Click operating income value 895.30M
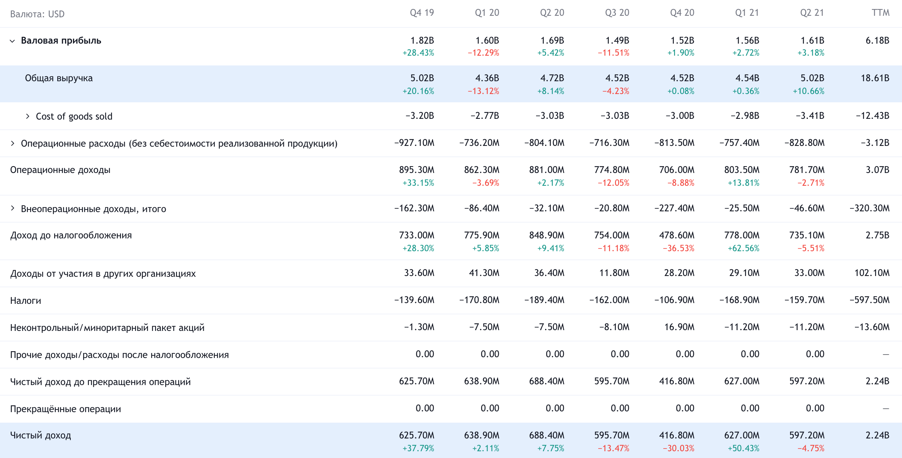 (416, 170)
